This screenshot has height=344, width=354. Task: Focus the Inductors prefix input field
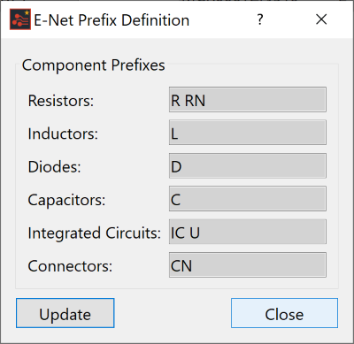pos(248,133)
